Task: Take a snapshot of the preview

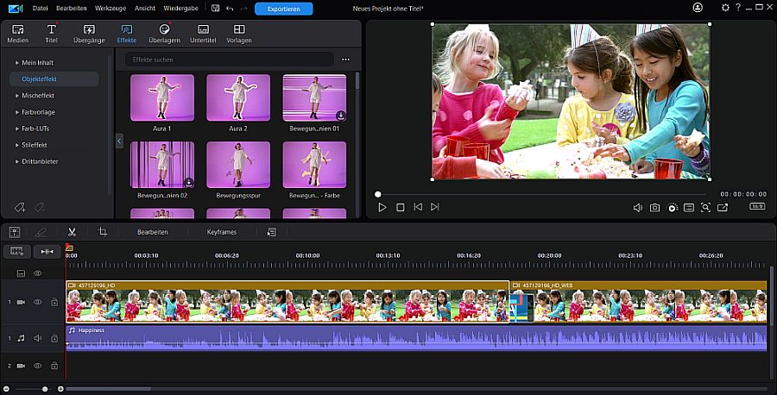Action: (x=654, y=208)
